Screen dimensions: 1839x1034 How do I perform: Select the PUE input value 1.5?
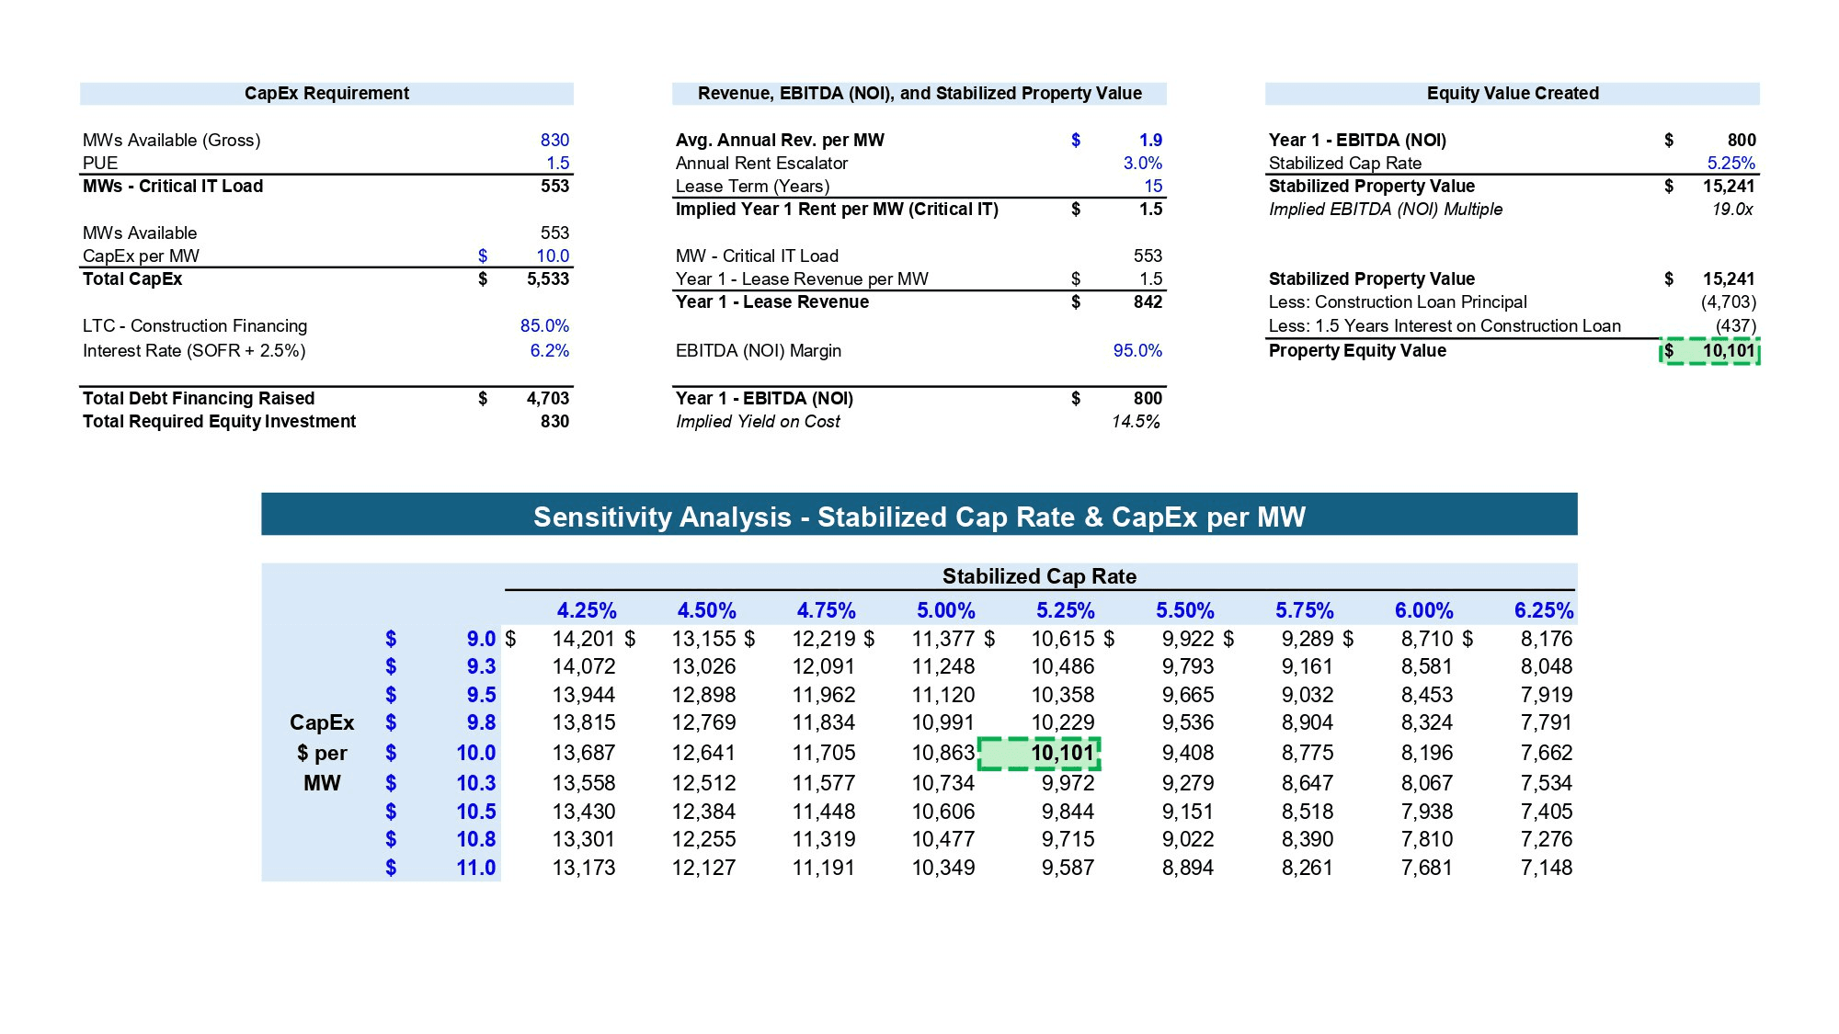557,163
